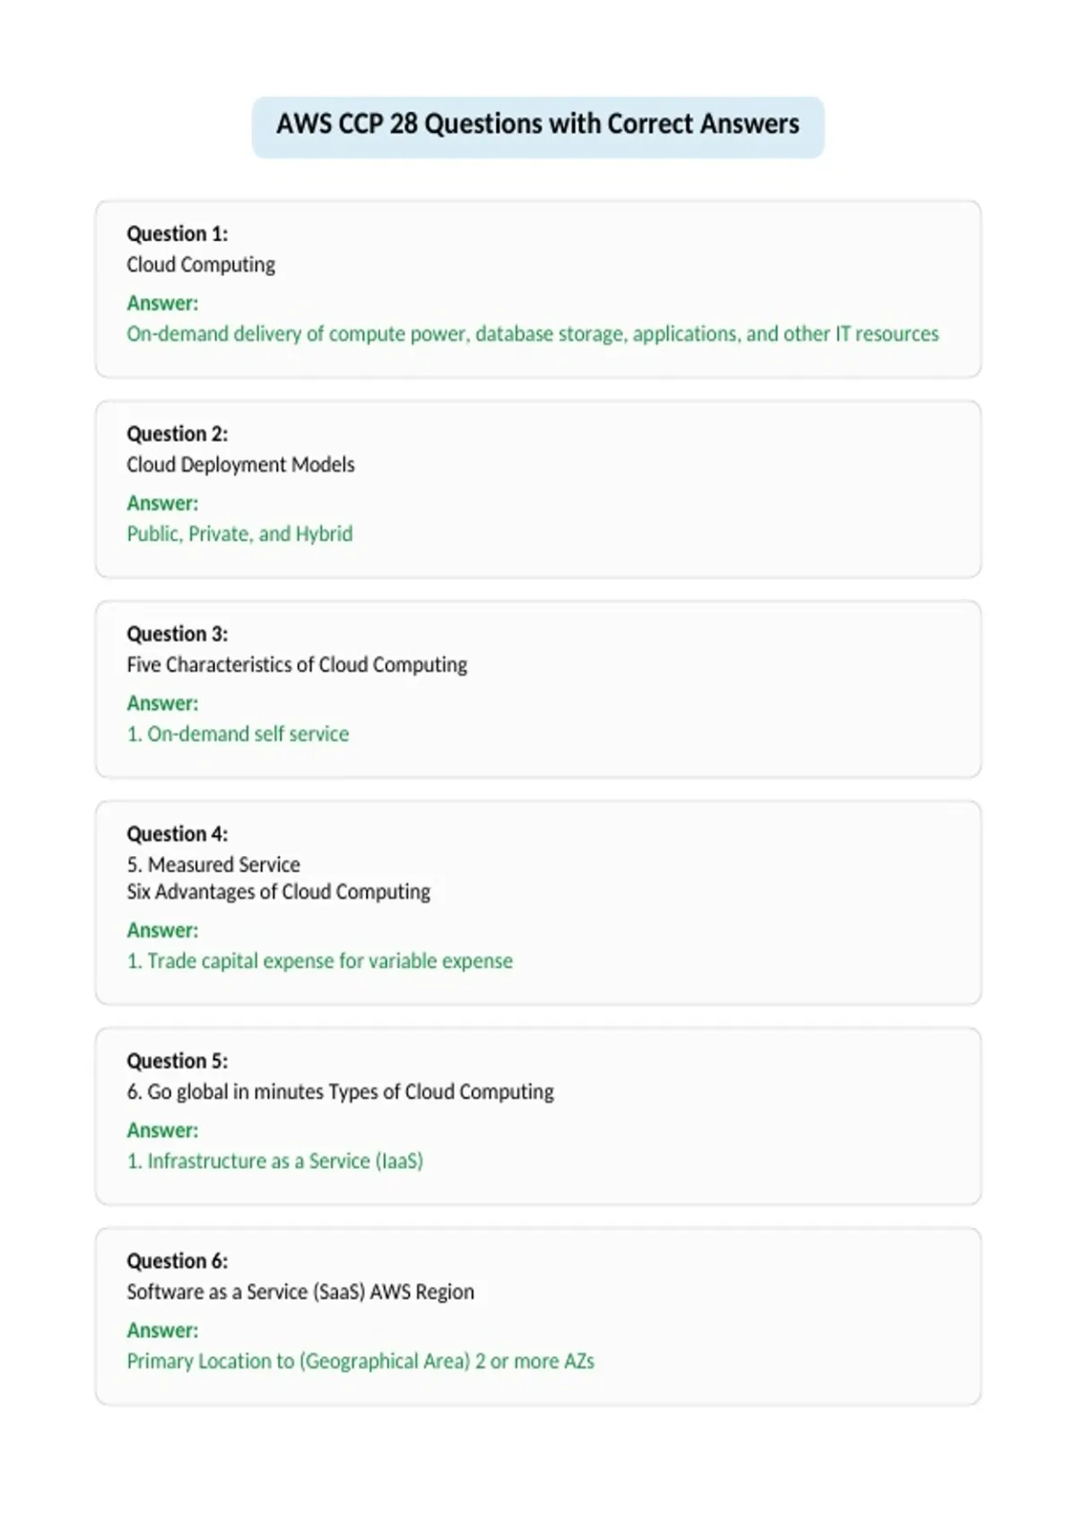Click the Measured Service line
The width and height of the screenshot is (1076, 1524).
pyautogui.click(x=213, y=864)
